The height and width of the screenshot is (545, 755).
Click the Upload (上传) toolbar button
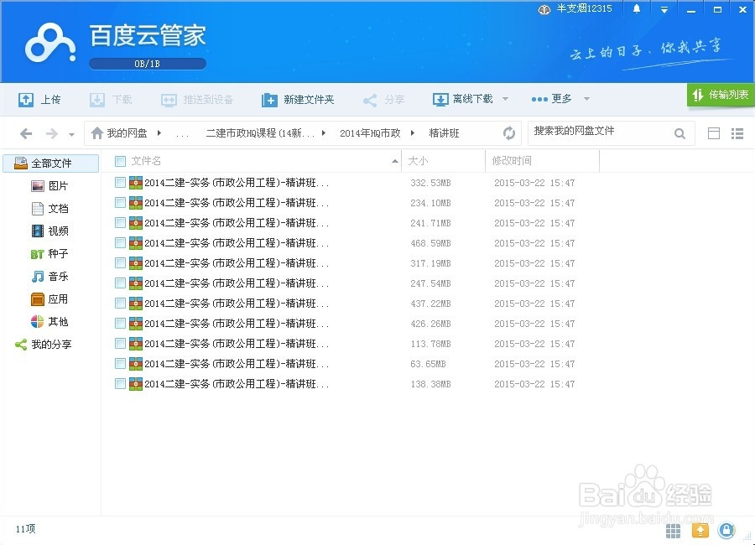(x=39, y=100)
